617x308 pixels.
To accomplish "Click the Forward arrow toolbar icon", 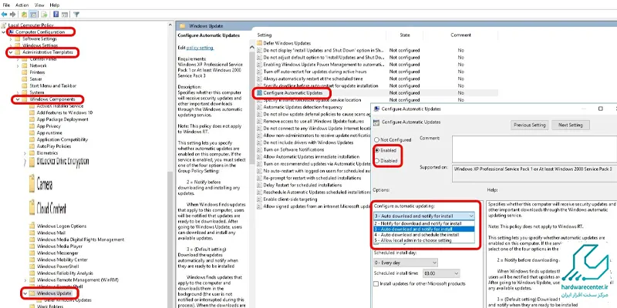I will (12, 15).
